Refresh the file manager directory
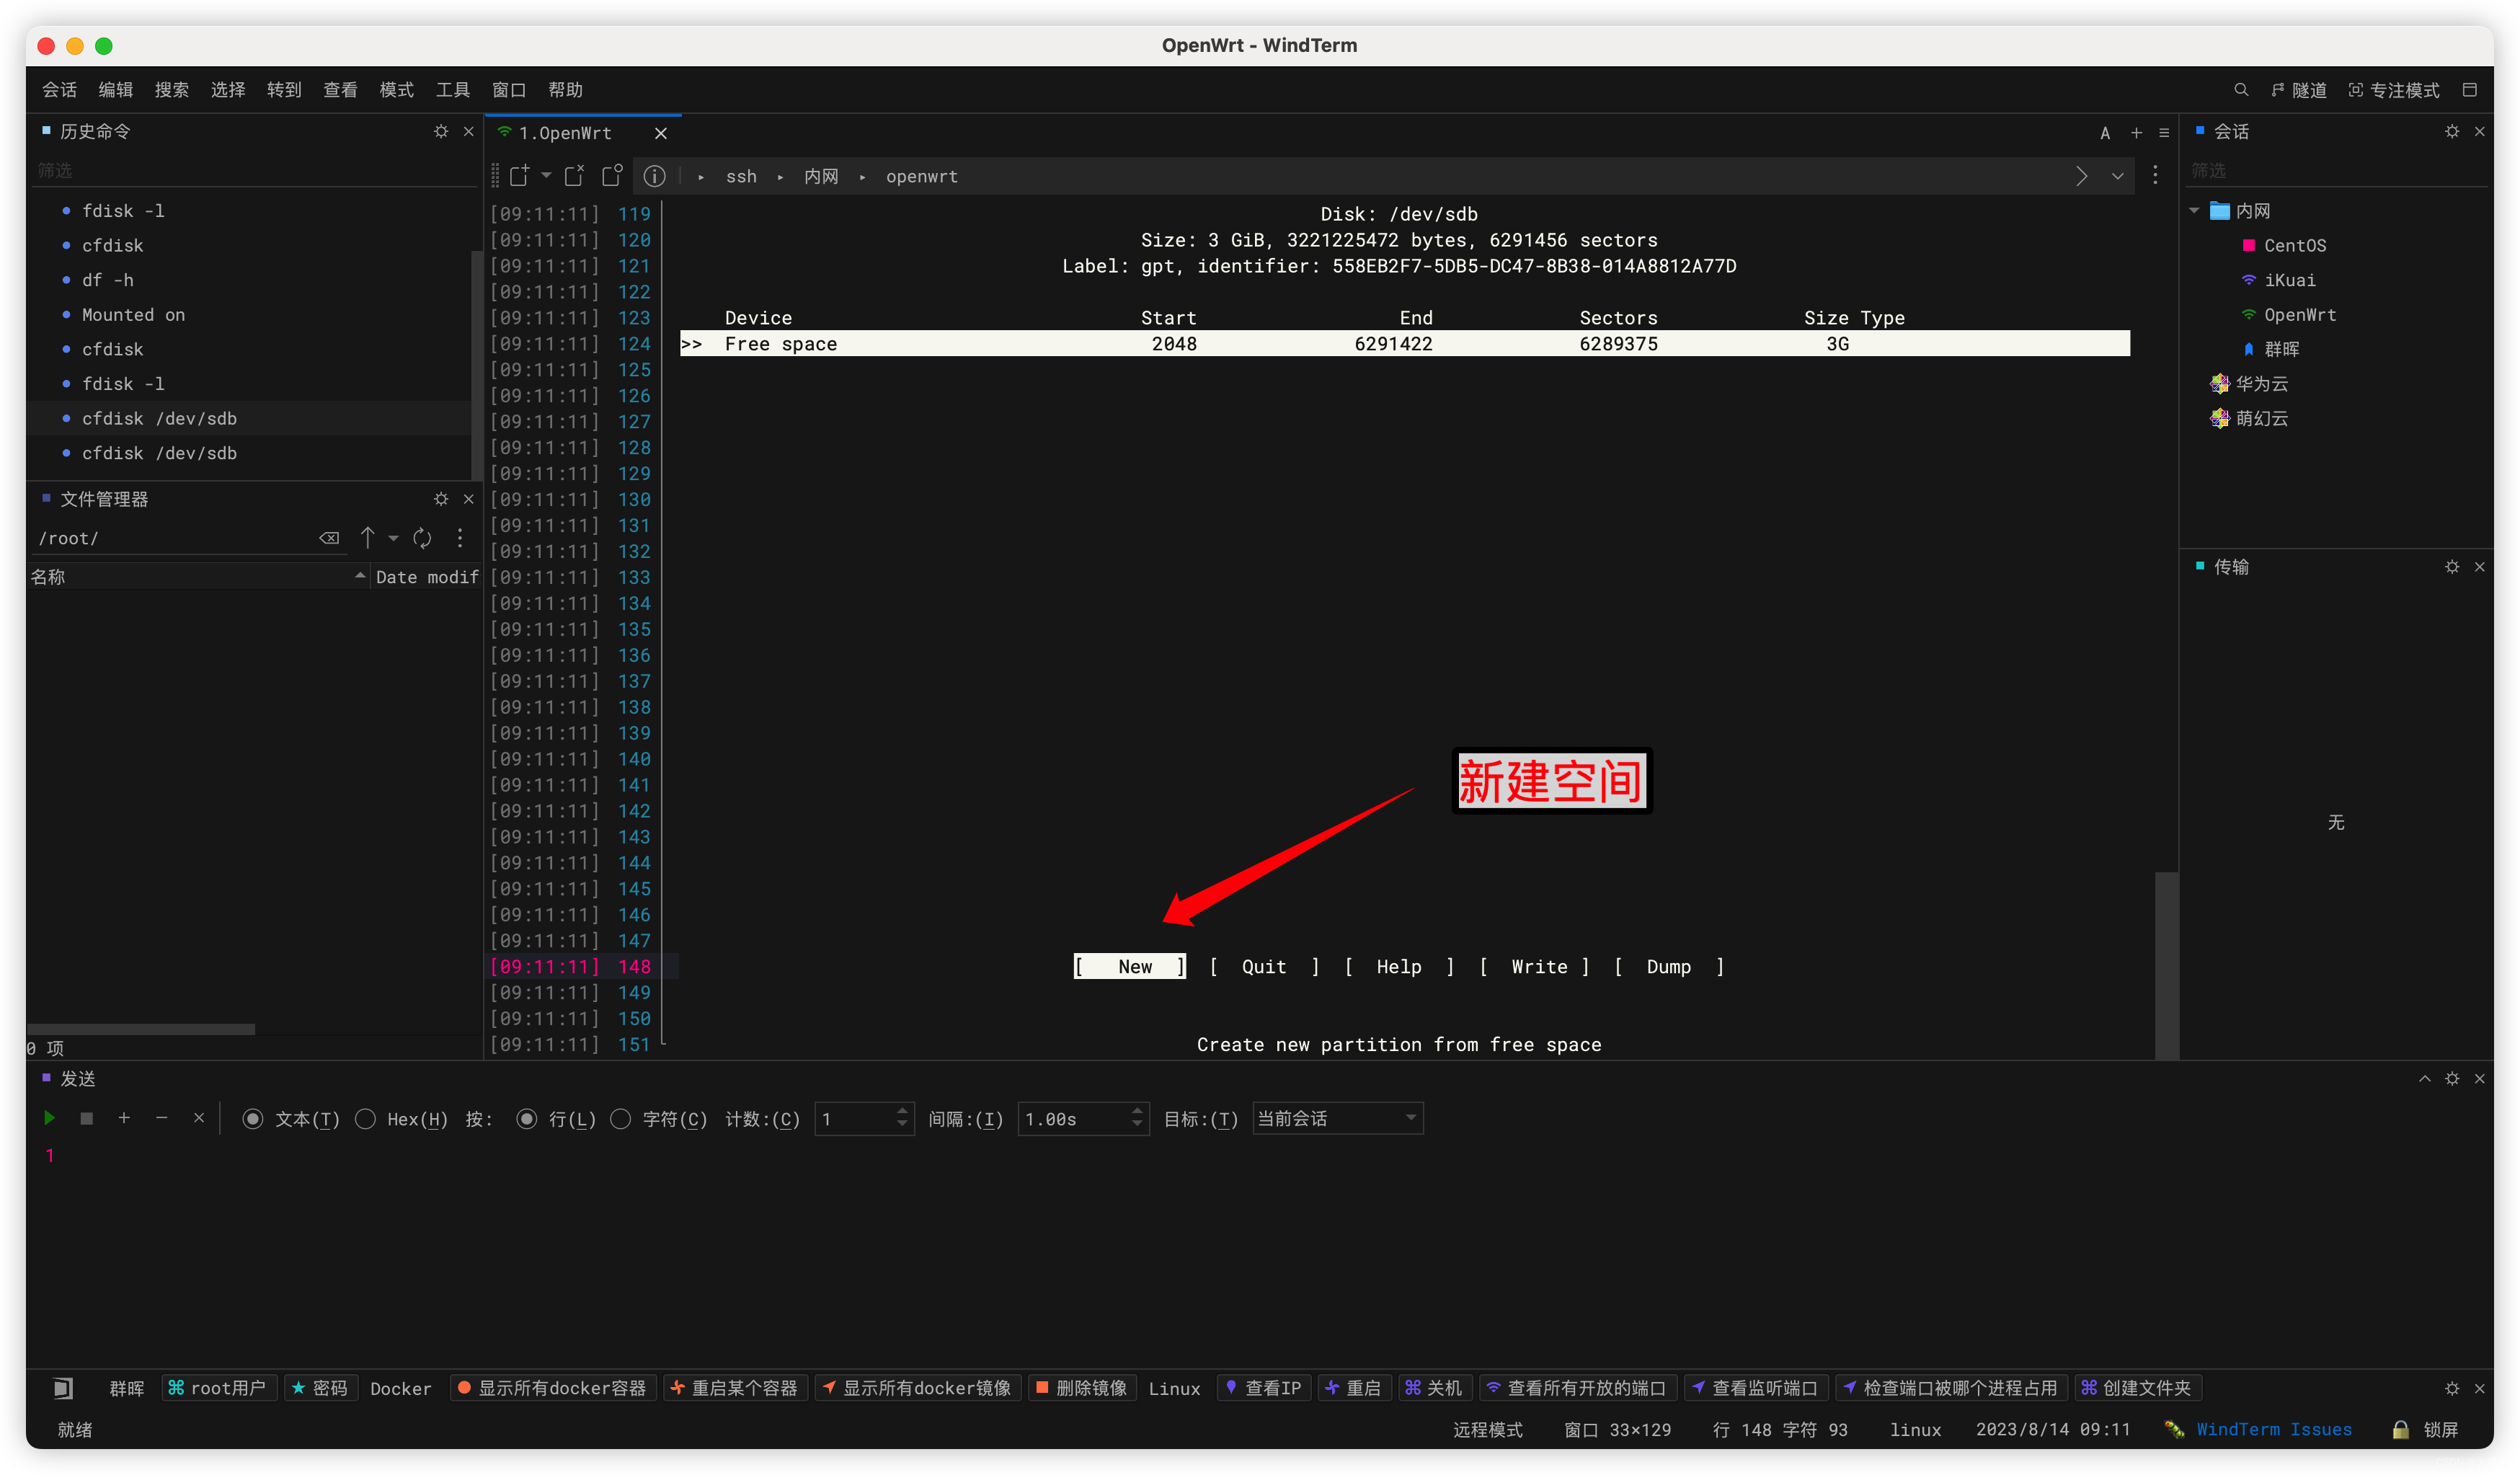 [422, 538]
